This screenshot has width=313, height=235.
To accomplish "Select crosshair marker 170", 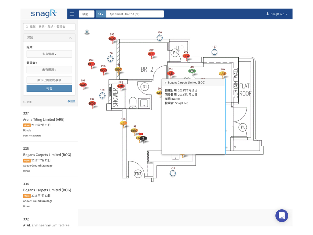I will 160,38.
